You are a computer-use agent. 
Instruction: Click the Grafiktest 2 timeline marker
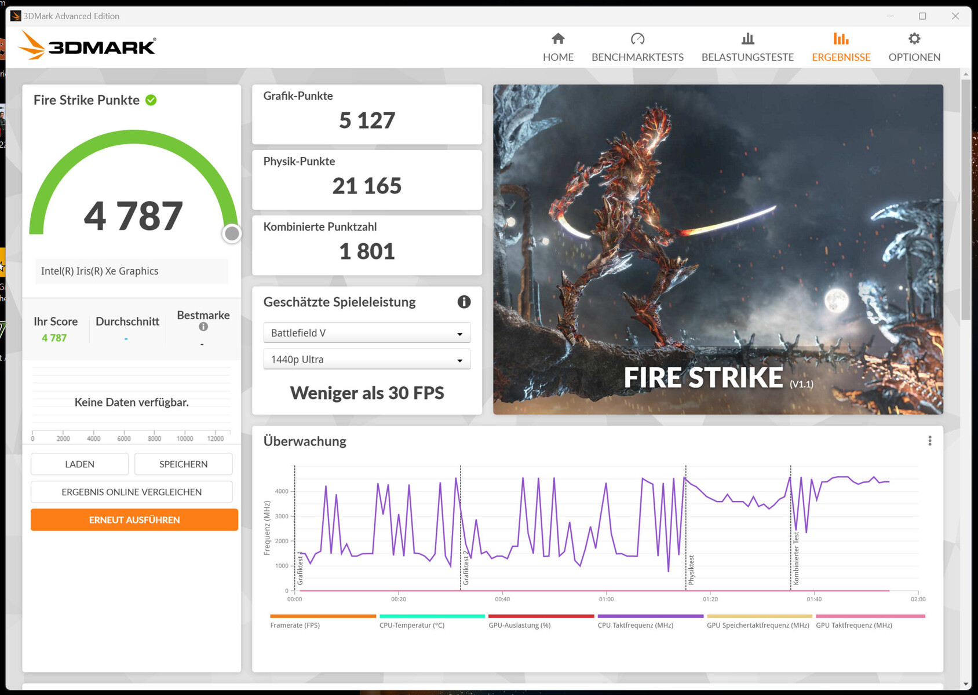(466, 569)
